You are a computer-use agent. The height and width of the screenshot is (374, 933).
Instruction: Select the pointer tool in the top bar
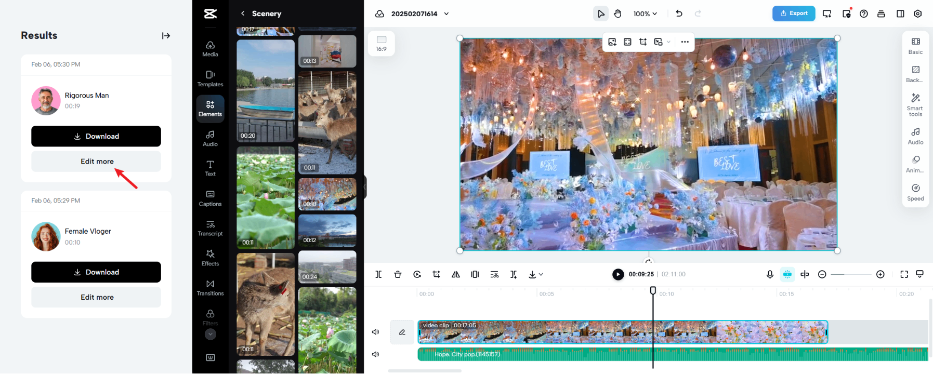601,14
